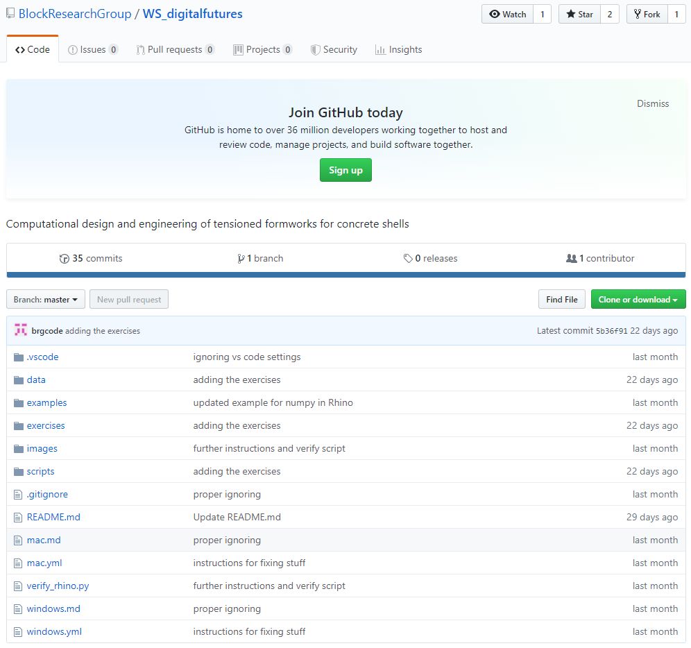The image size is (691, 648).
Task: Open the mac.yml file
Action: click(x=44, y=563)
